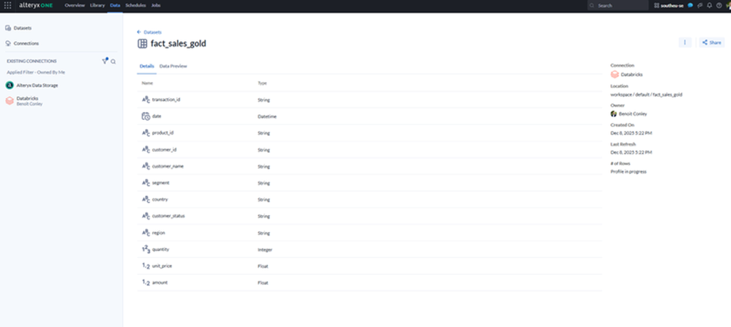Open the notifications bell
The height and width of the screenshot is (327, 731).
[x=710, y=6]
